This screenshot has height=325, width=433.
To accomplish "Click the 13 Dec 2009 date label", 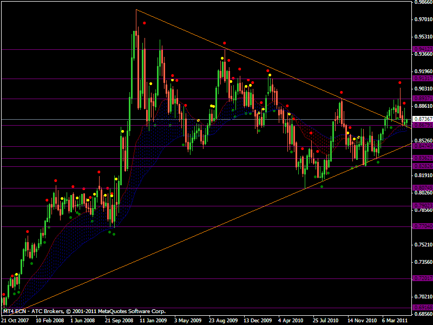I will click(x=258, y=321).
